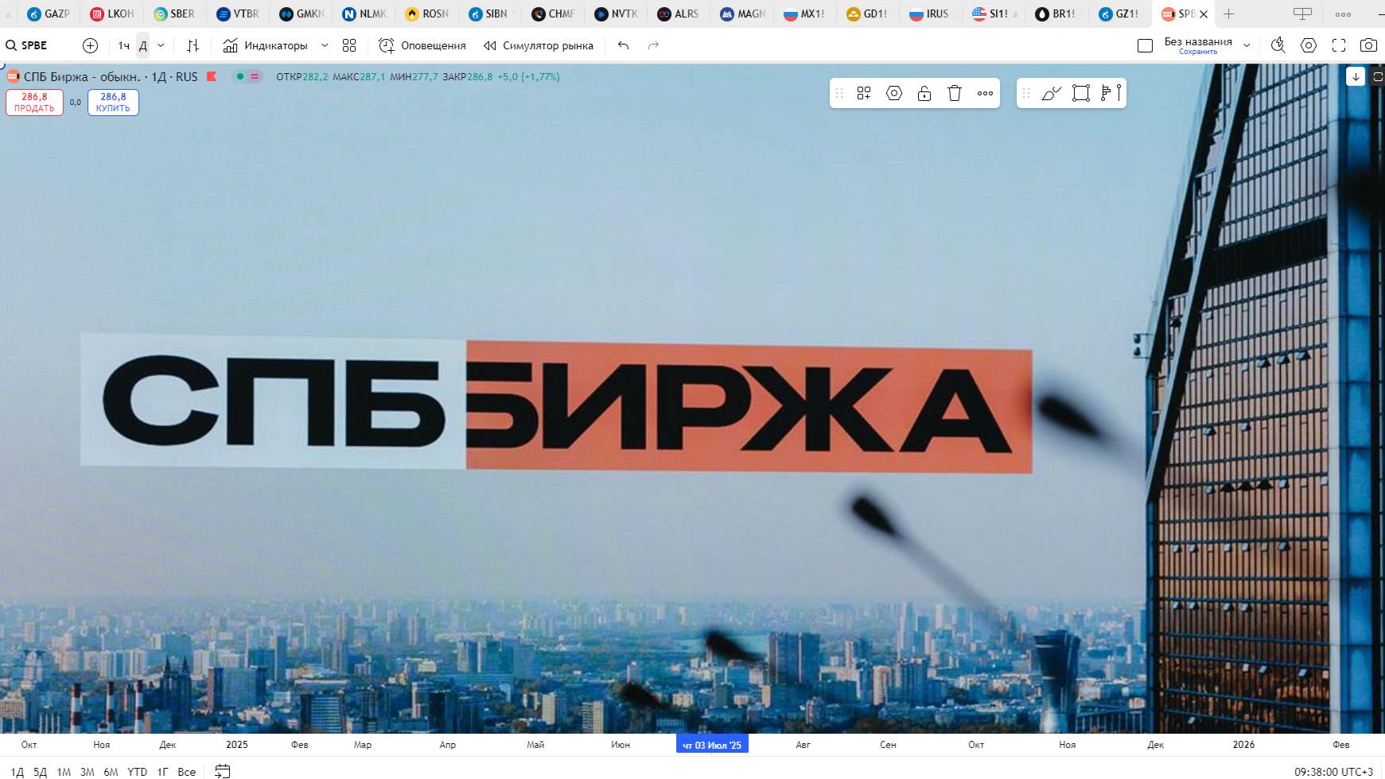The height and width of the screenshot is (779, 1385).
Task: Open go-to-date calendar icon
Action: pos(223,771)
